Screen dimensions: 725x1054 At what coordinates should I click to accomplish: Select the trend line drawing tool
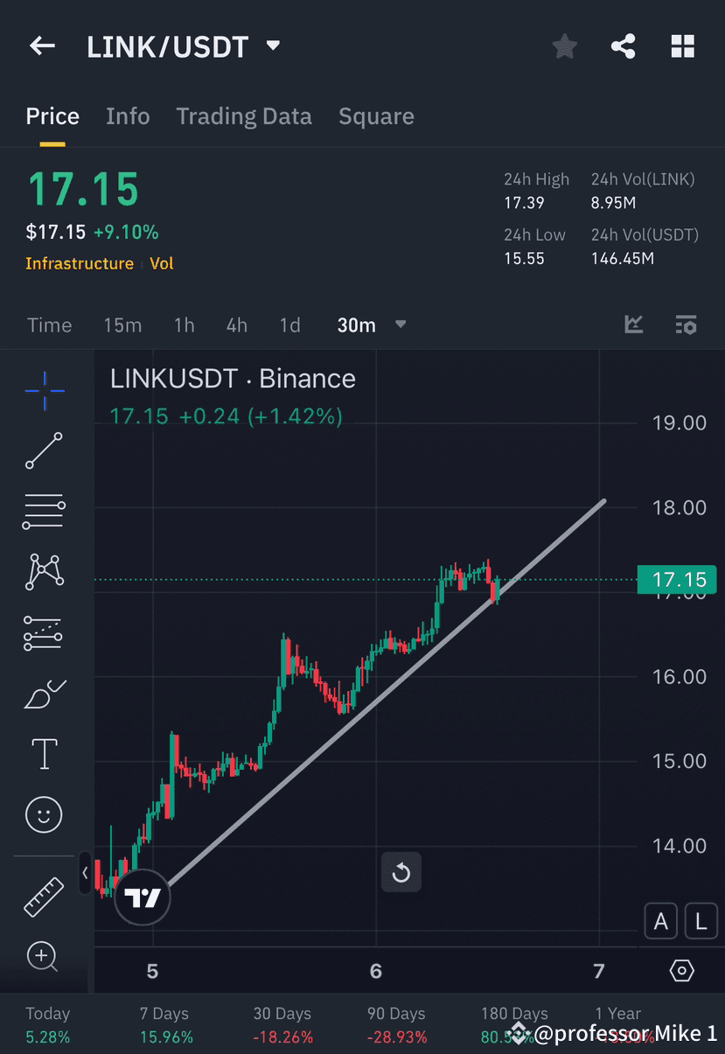(43, 451)
